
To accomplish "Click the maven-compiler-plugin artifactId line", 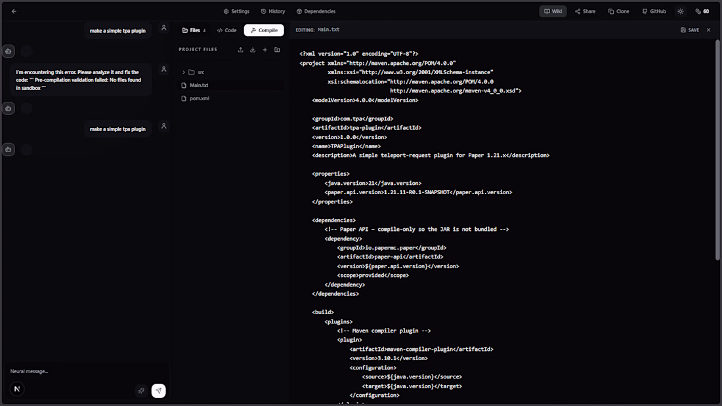I will (x=421, y=350).
